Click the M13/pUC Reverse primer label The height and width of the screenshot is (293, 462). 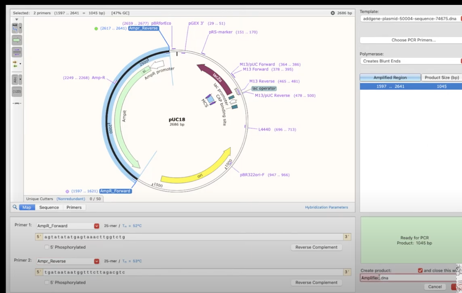point(272,95)
